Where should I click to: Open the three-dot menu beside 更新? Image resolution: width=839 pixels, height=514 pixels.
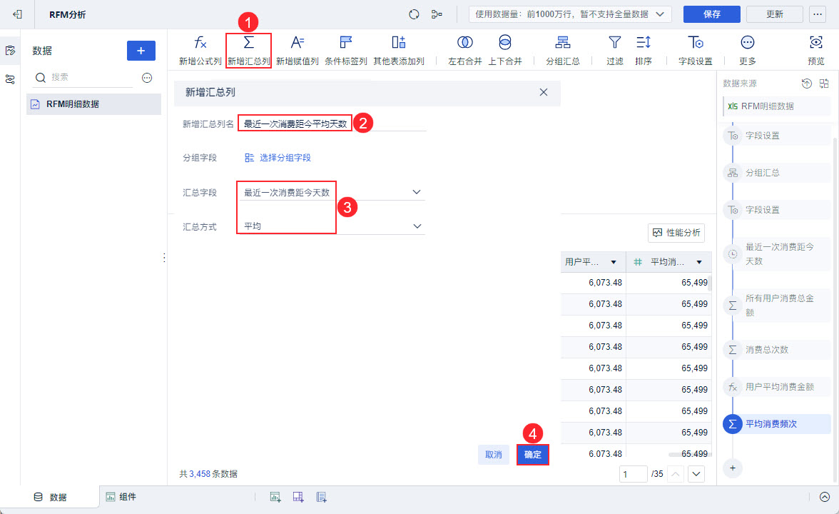[x=818, y=14]
